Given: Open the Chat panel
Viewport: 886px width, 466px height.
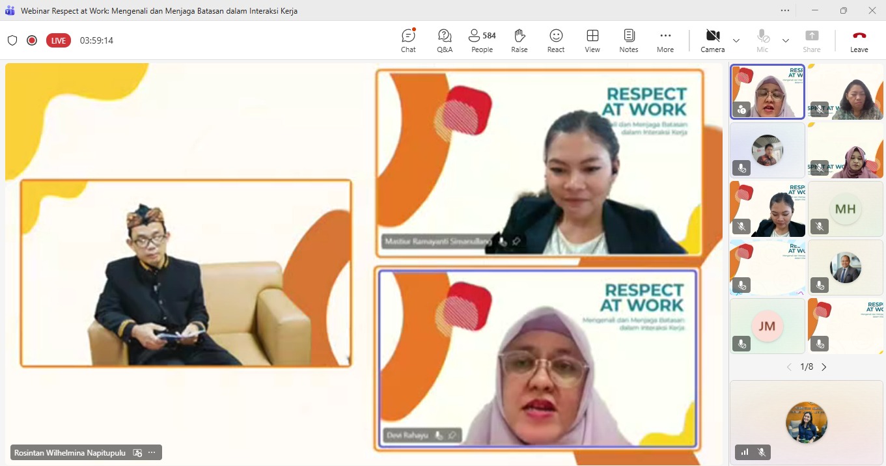Looking at the screenshot, I should click(408, 40).
